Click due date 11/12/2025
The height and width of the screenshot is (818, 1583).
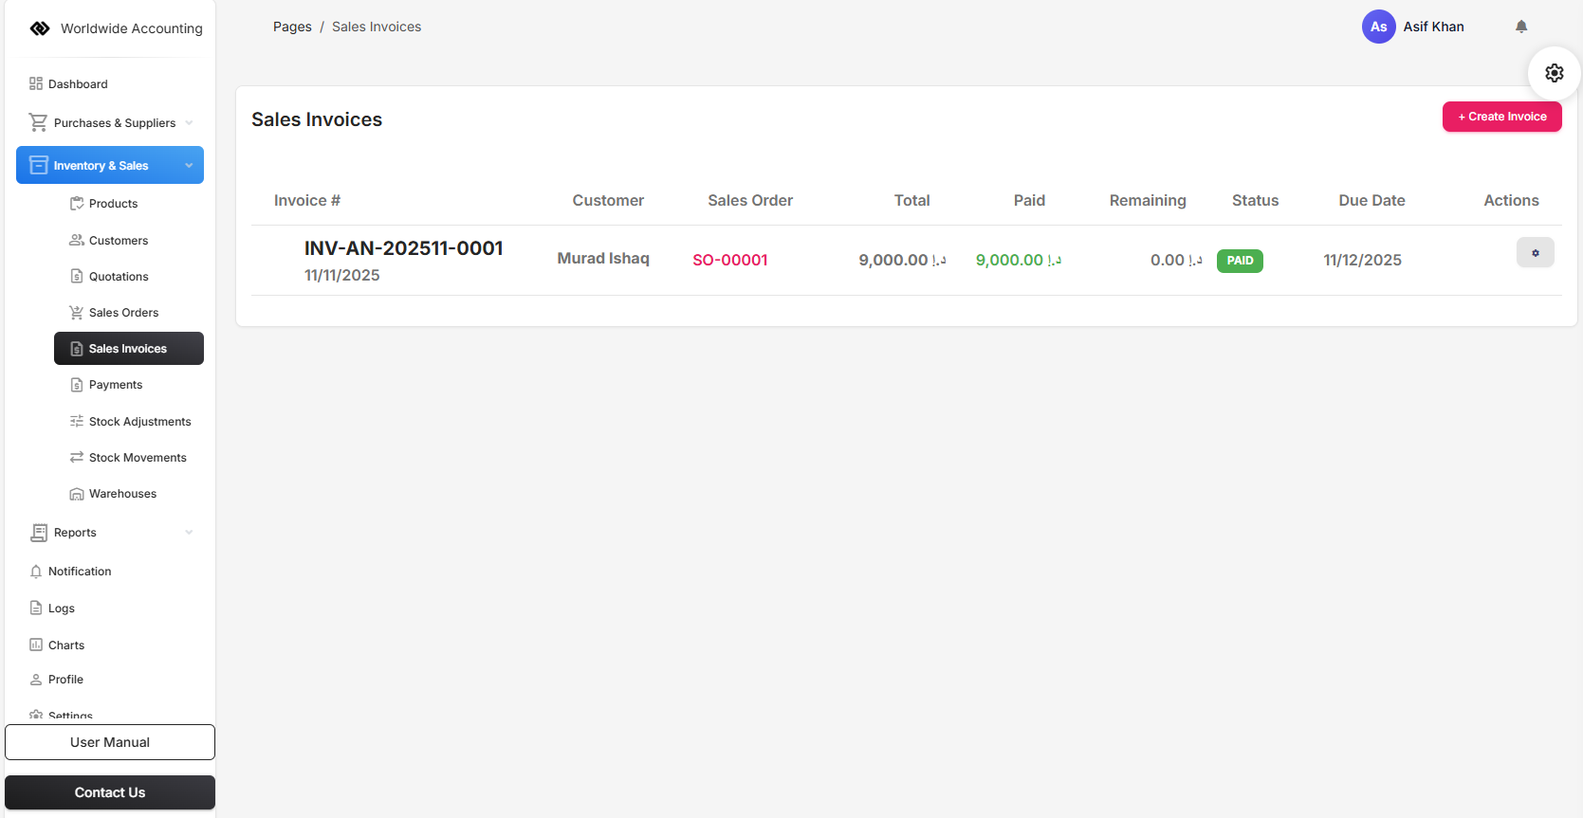[x=1362, y=260]
